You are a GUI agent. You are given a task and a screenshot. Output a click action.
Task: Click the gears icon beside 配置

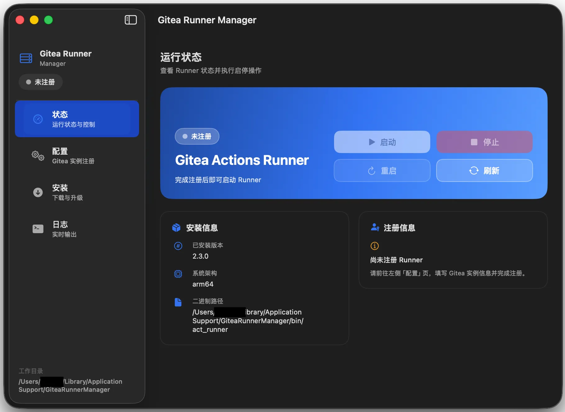pyautogui.click(x=38, y=156)
